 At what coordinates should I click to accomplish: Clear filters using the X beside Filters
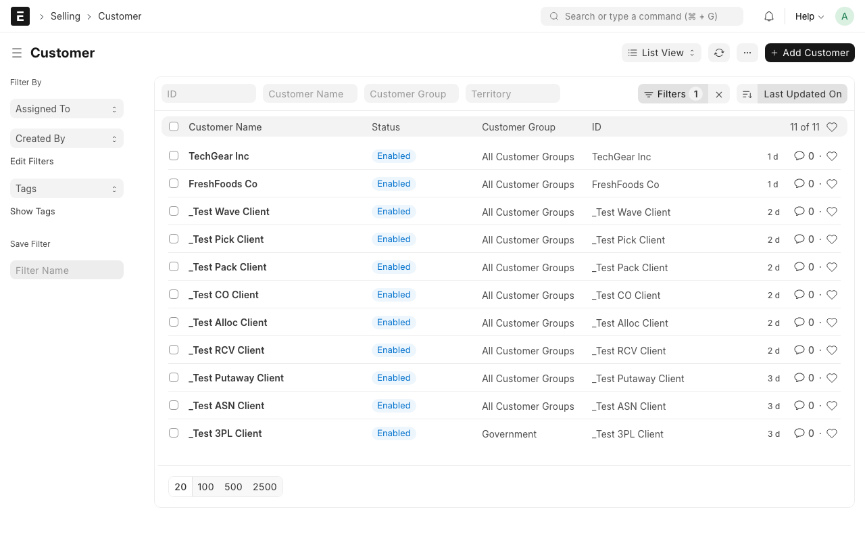718,93
